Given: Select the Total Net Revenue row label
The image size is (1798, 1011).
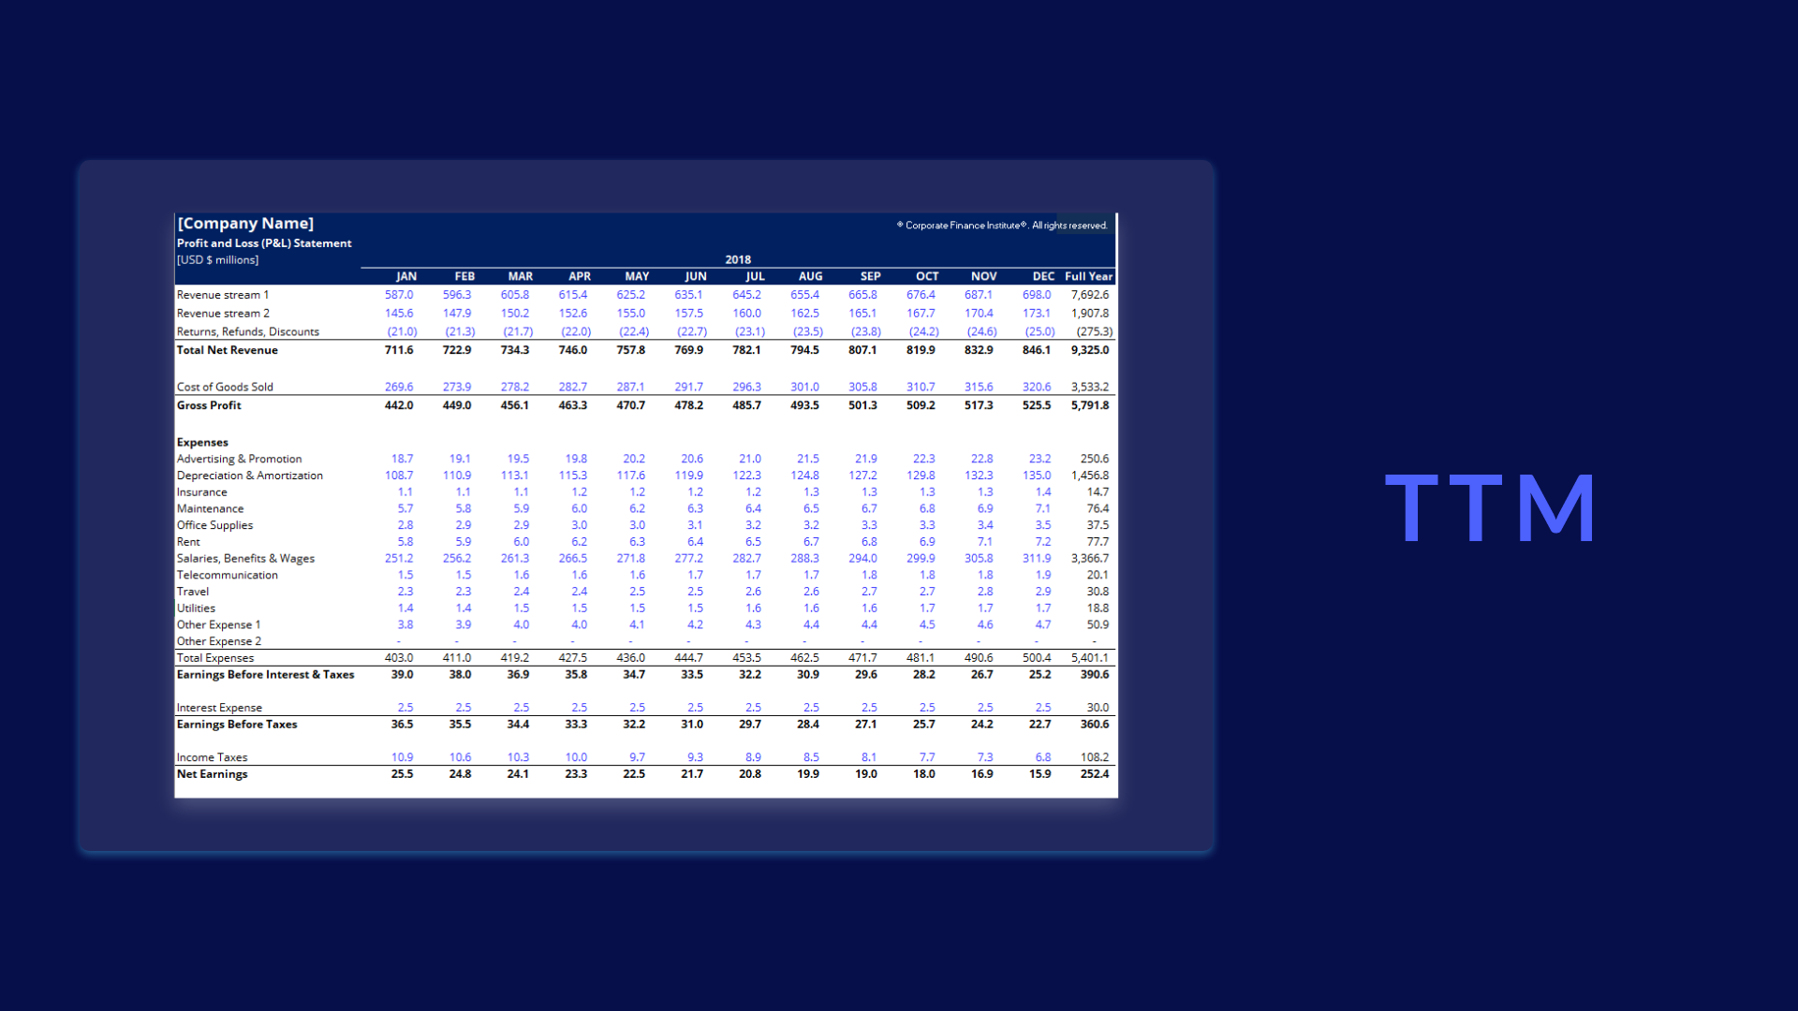Looking at the screenshot, I should pyautogui.click(x=228, y=349).
